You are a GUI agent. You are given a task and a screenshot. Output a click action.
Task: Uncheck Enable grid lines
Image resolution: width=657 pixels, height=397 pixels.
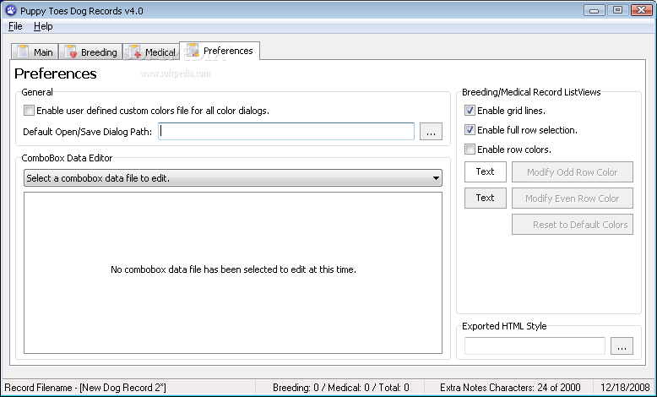point(470,111)
